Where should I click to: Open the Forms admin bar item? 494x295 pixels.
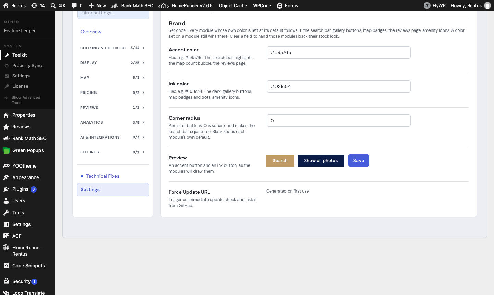pyautogui.click(x=287, y=5)
